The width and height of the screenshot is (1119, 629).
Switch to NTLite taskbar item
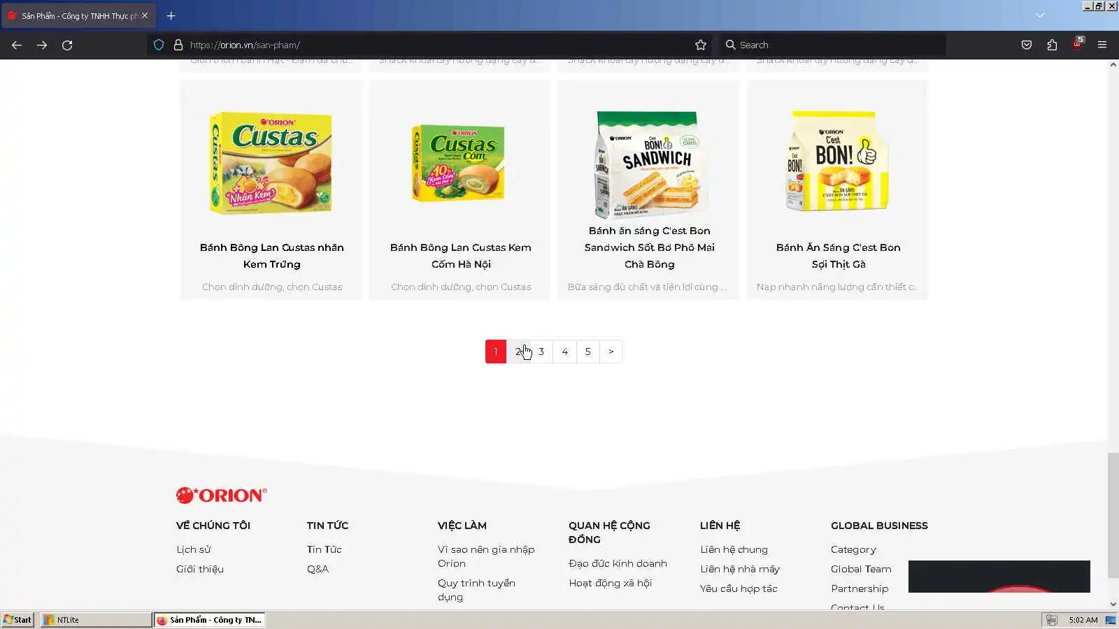(96, 620)
